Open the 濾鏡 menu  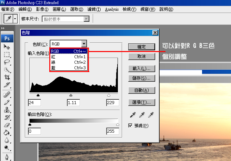(94, 9)
